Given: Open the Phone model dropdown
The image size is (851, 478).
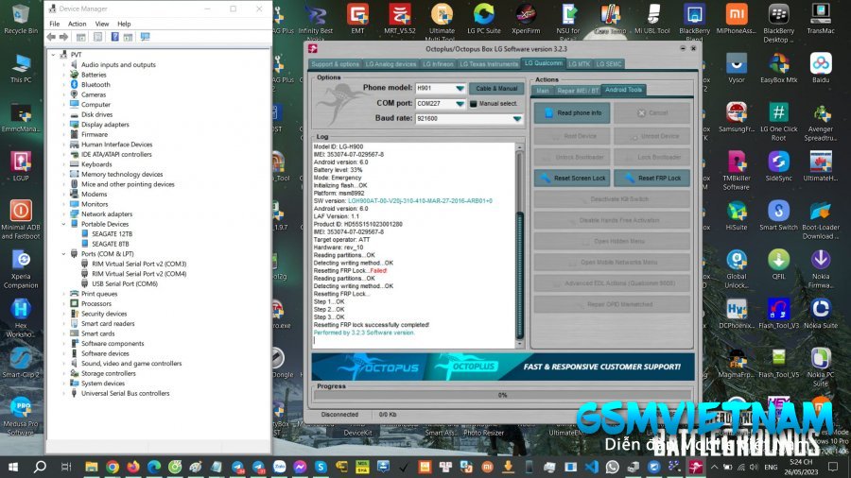Looking at the screenshot, I should [460, 89].
